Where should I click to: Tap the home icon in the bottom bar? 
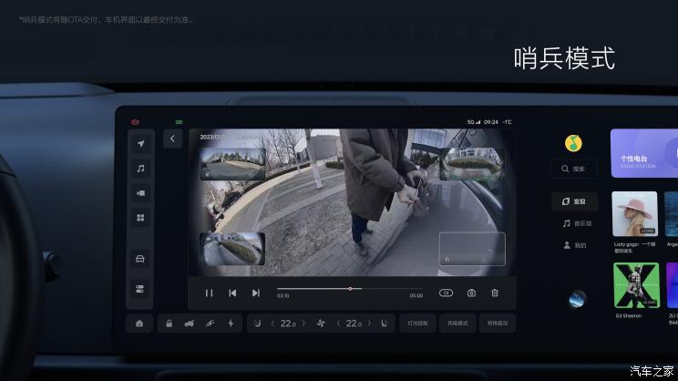(139, 324)
